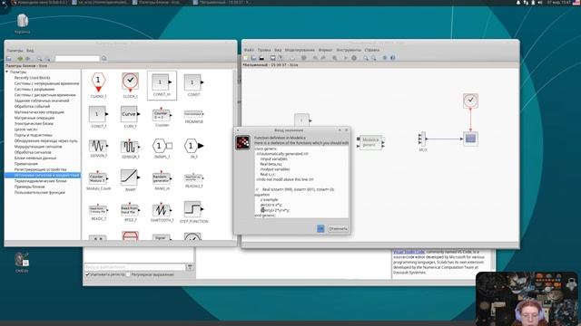Screen dimensions: 581x326
Task: Open the Моделирование menu in Xcos
Action: point(300,50)
